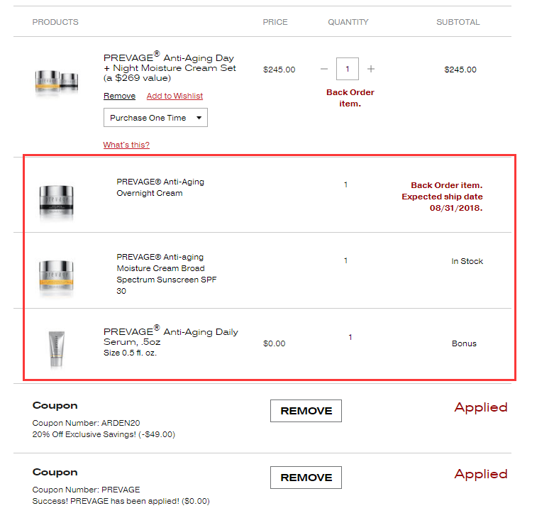This screenshot has height=518, width=554.
Task: Click the Products column header
Action: (x=55, y=22)
